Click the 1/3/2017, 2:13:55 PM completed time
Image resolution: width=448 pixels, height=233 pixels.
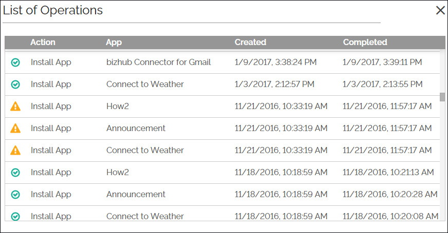point(383,84)
